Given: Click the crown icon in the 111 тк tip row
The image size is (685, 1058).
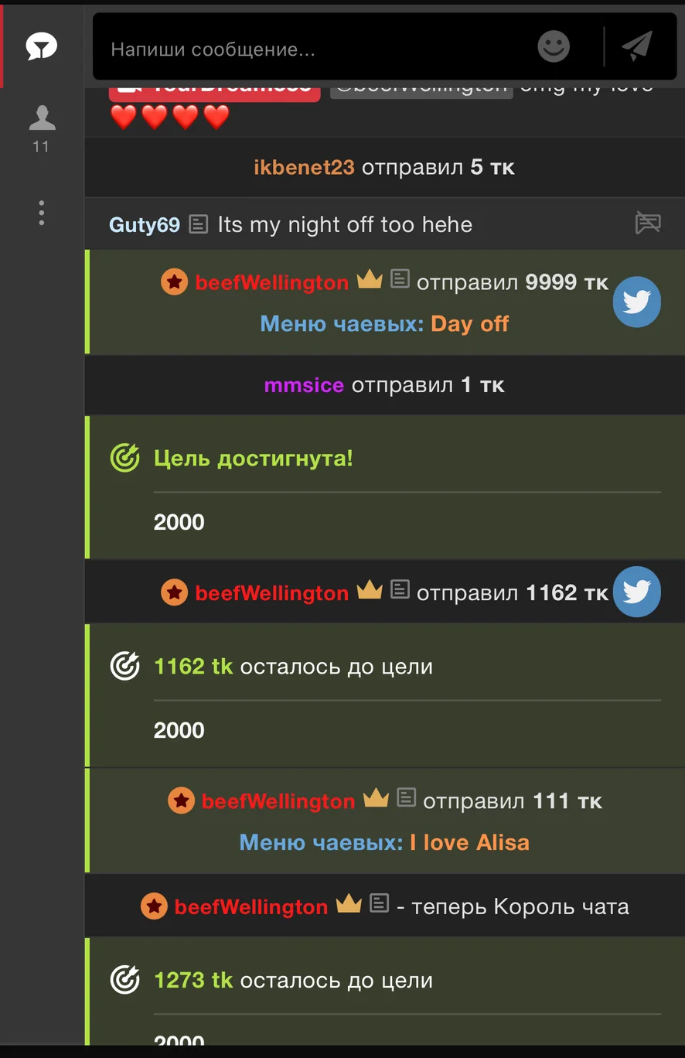Looking at the screenshot, I should tap(376, 798).
